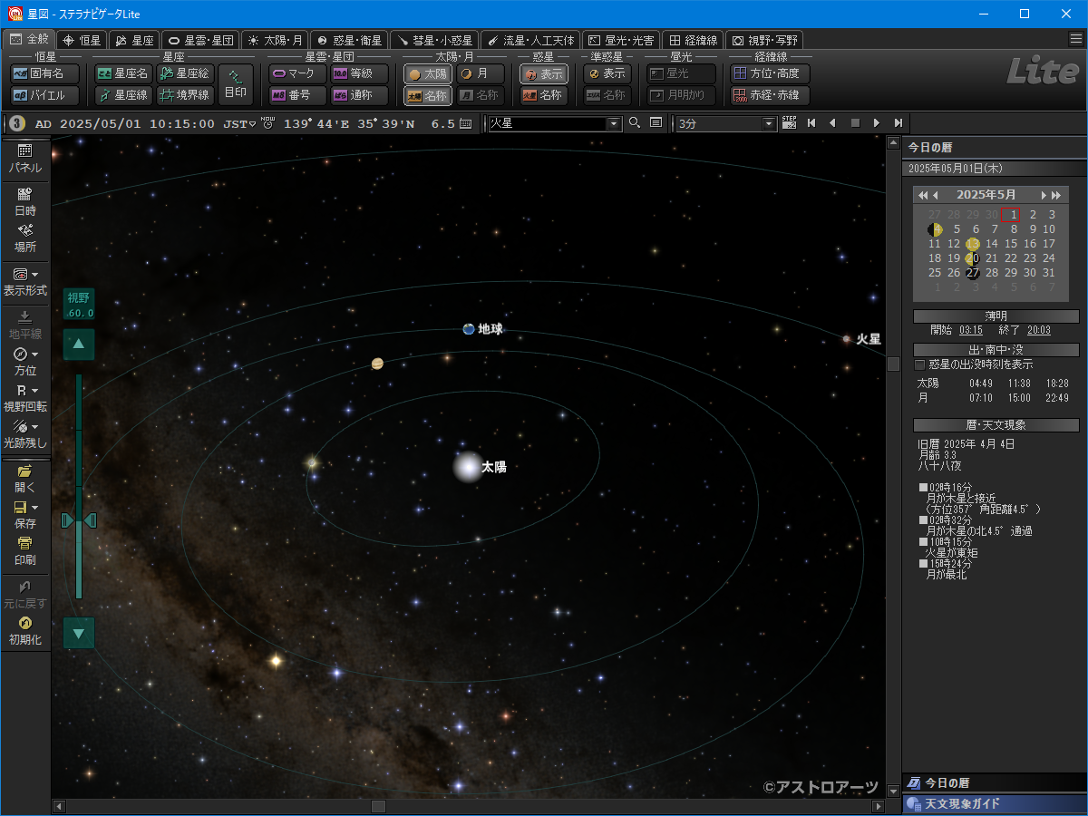Switch to the 流星・人工天体 tab
Viewport: 1088px width, 816px height.
coord(529,40)
